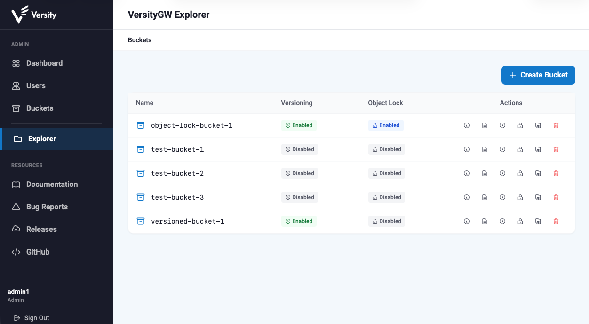
Task: Click the Enabled Object Lock badge for object-lock-bucket-1
Action: click(386, 125)
